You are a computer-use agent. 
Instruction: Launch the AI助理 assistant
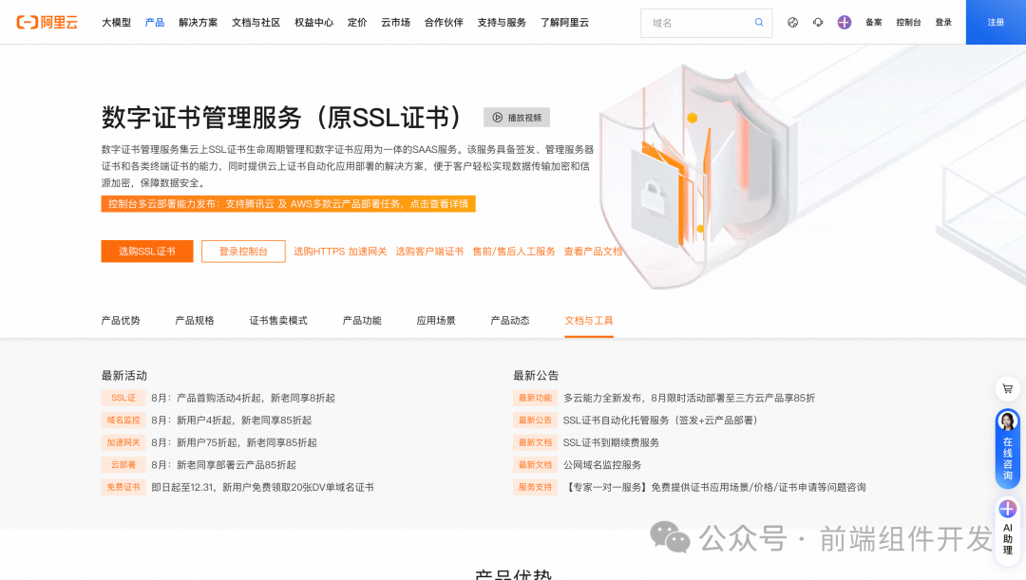[1007, 527]
